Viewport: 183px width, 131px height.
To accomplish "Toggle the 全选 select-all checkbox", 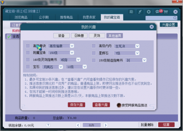I will (x=9, y=36).
